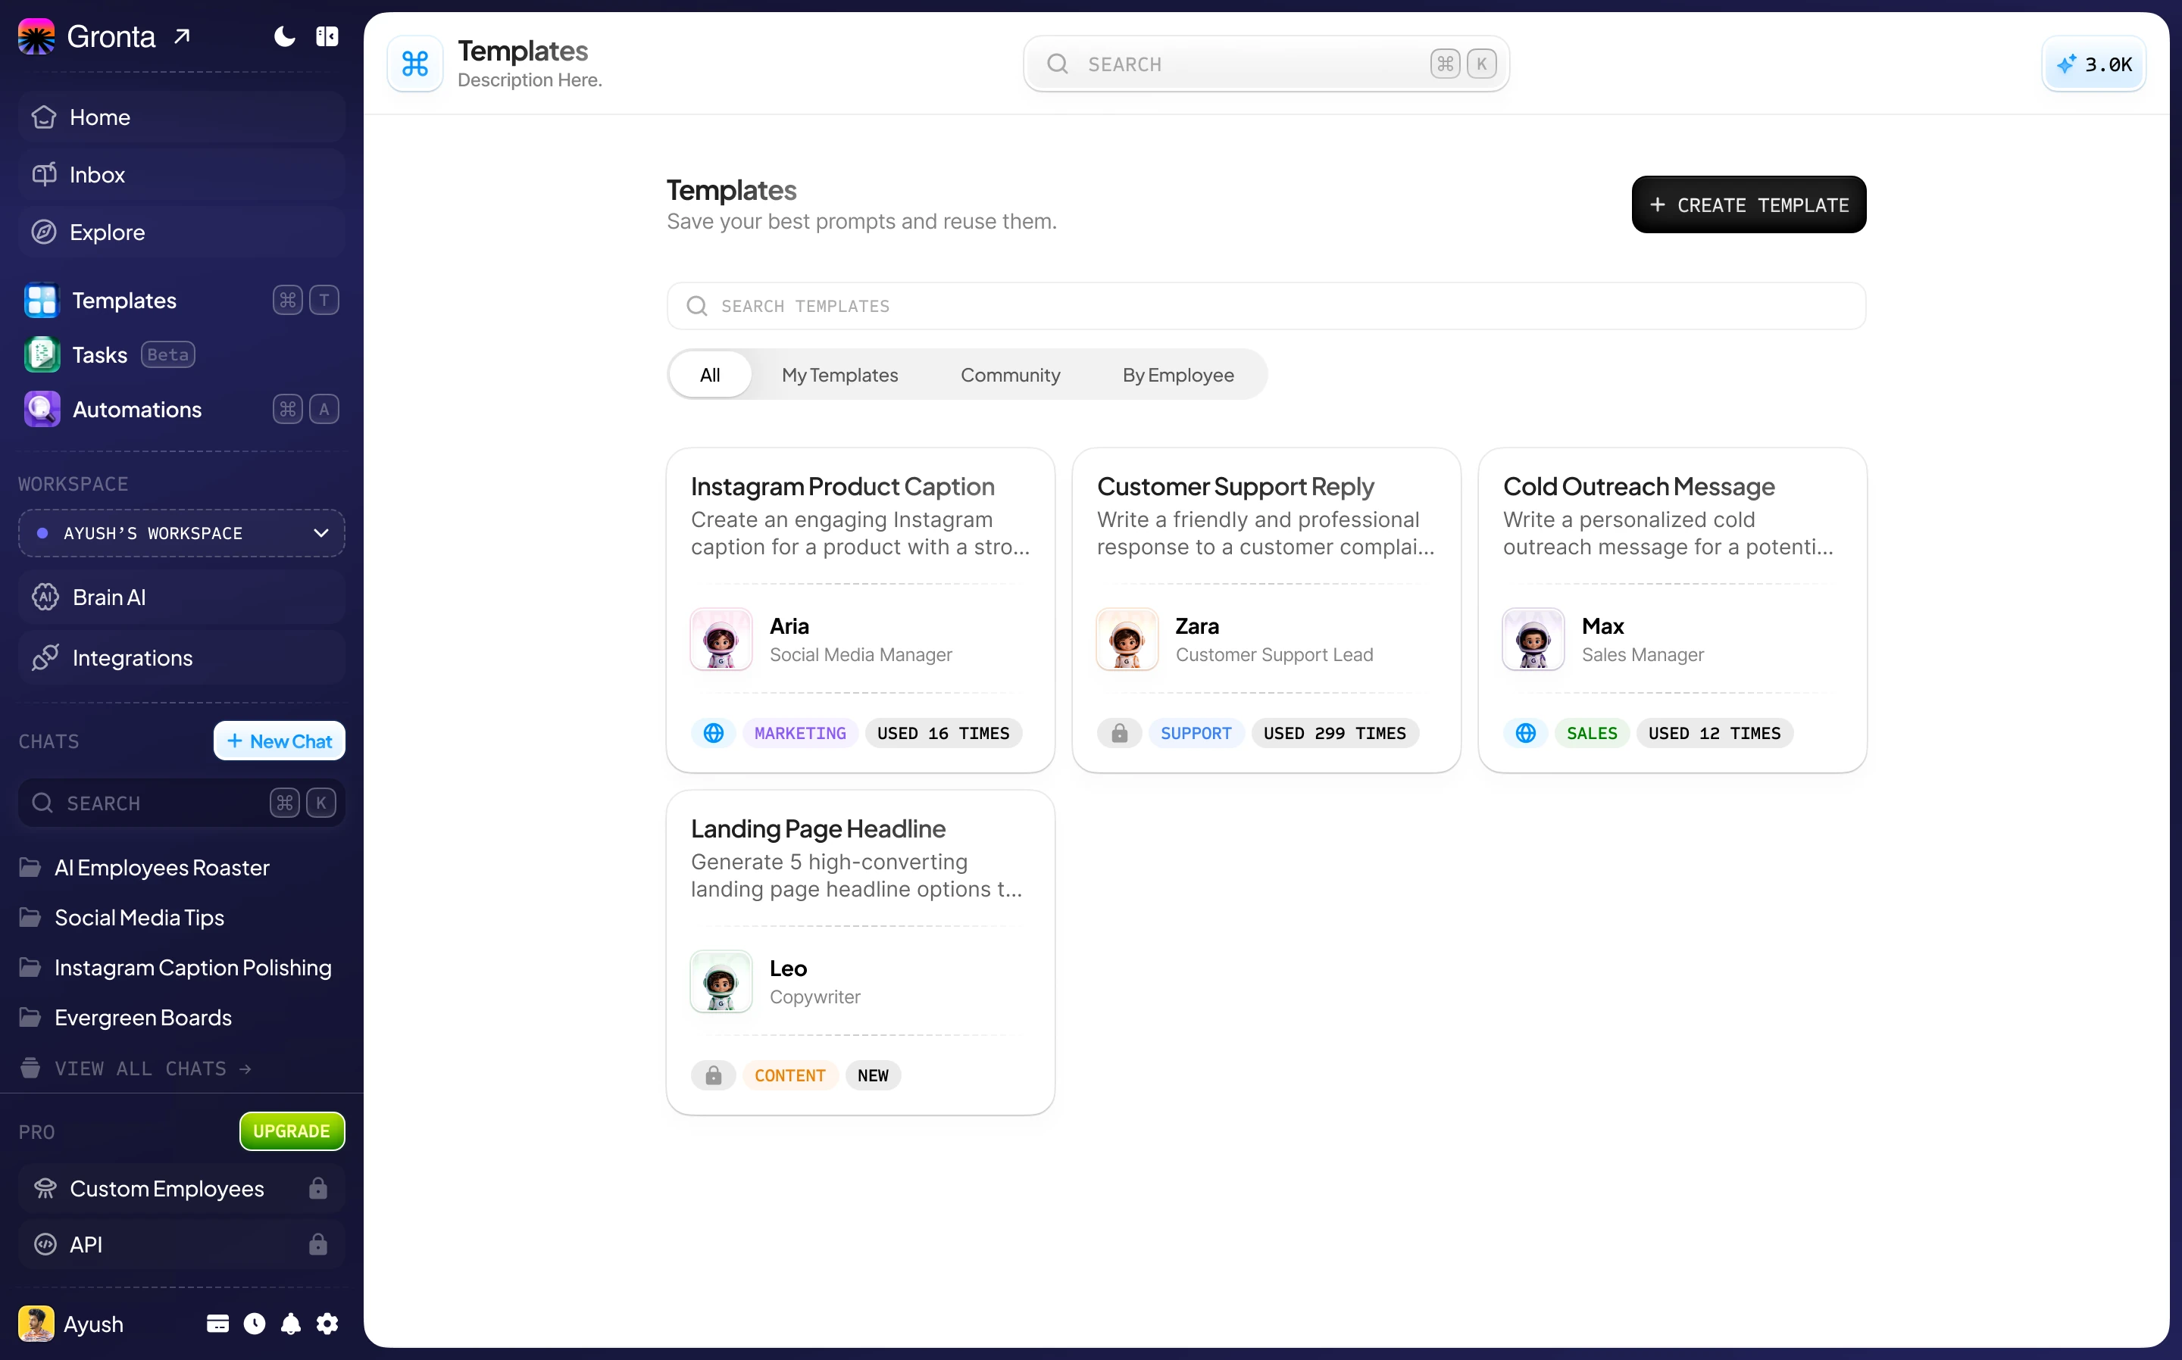Open the Inbox page
The image size is (2182, 1360).
(x=182, y=174)
